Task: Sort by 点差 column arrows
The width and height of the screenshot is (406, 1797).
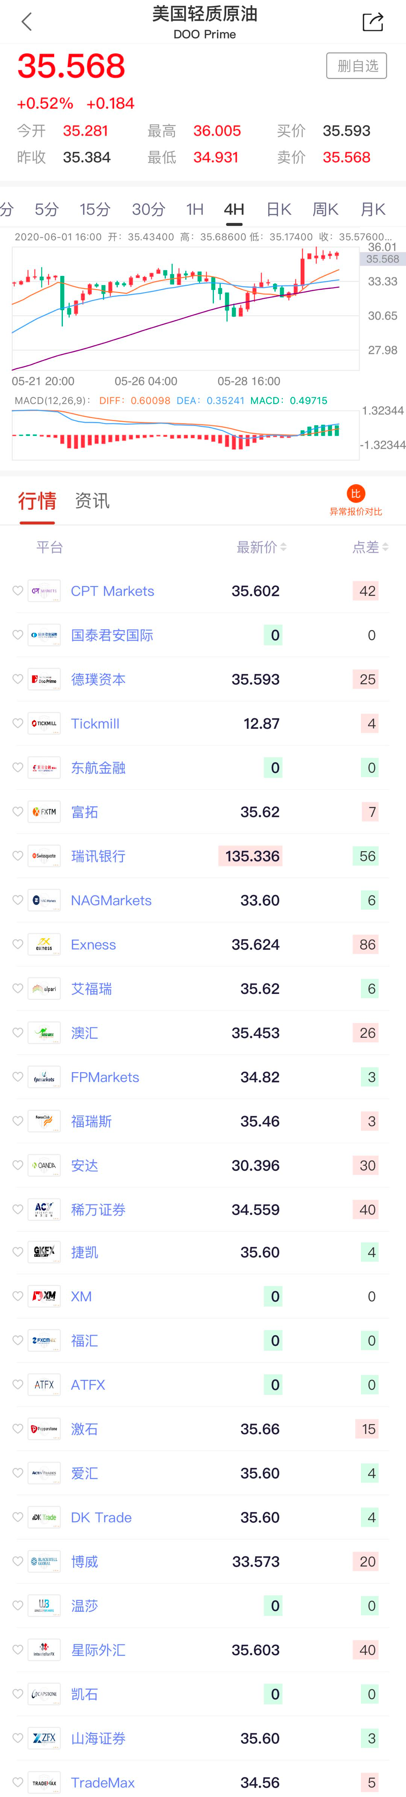Action: point(385,548)
